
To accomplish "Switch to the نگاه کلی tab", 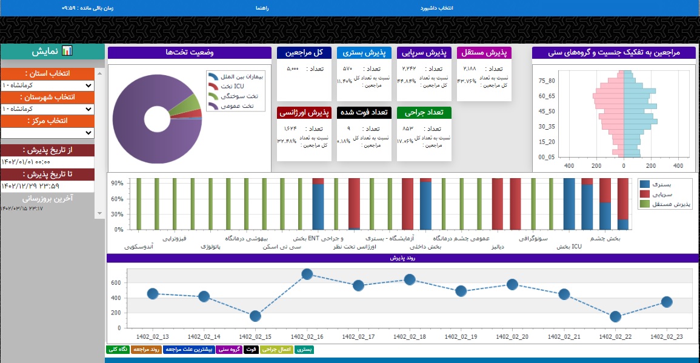I will [118, 350].
